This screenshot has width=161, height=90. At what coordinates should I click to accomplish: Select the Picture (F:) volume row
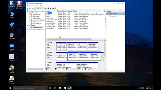click(76, 25)
